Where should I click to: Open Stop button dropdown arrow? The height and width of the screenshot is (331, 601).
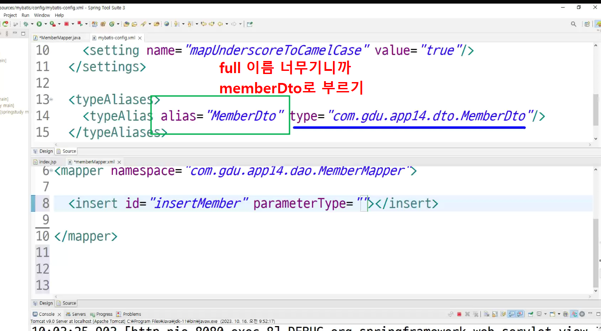point(73,24)
